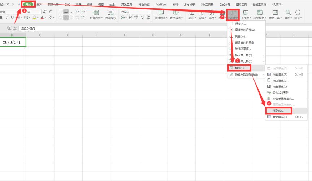312x181 pixels.
Task: Choose 序列(S)... in fill submenu
Action: point(286,110)
